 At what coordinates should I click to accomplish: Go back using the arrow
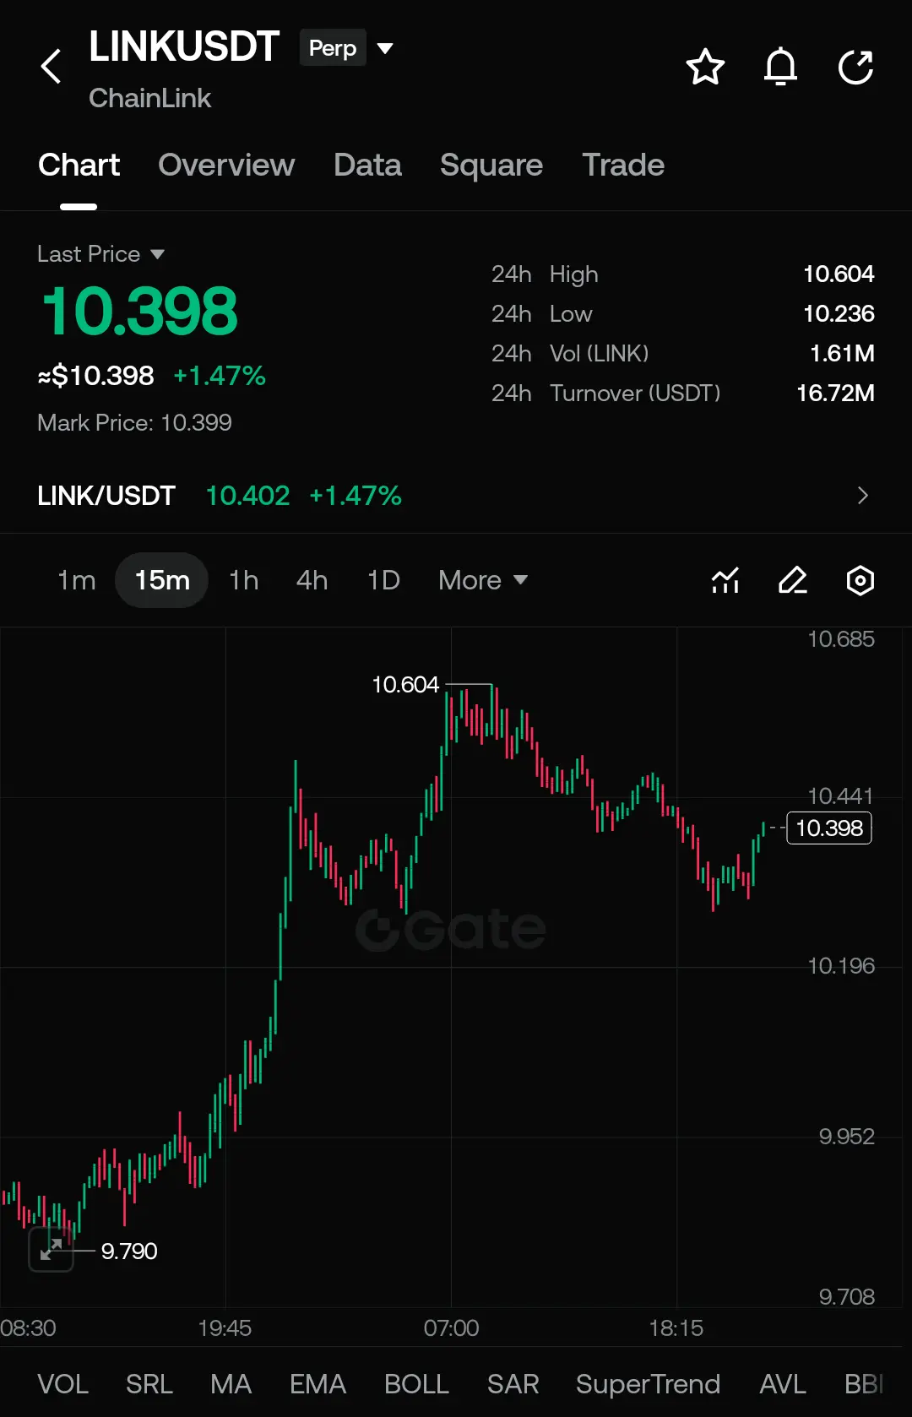coord(51,66)
